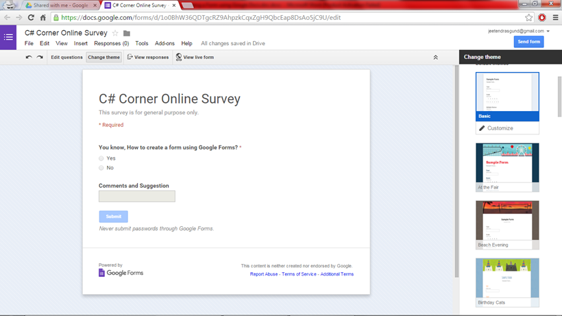Click View live form in toolbar
Image resolution: width=562 pixels, height=316 pixels.
click(195, 58)
